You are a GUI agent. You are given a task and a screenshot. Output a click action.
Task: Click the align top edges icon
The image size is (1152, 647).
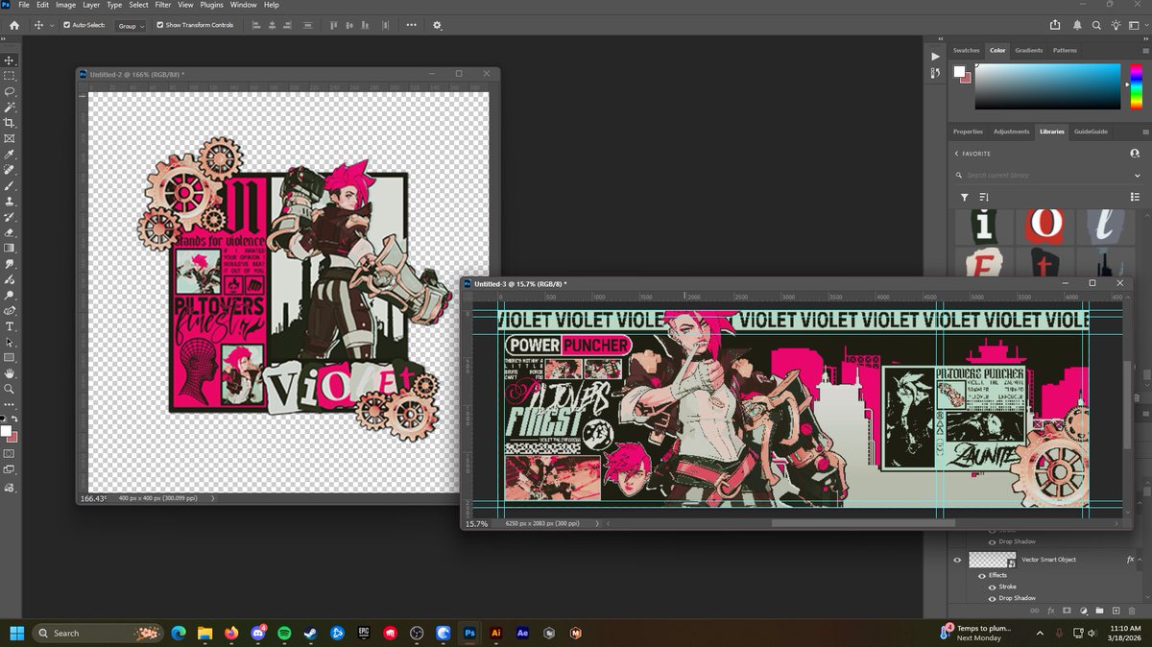pyautogui.click(x=332, y=25)
